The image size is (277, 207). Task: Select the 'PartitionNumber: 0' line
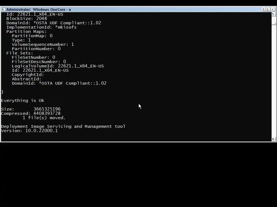[x=36, y=49]
